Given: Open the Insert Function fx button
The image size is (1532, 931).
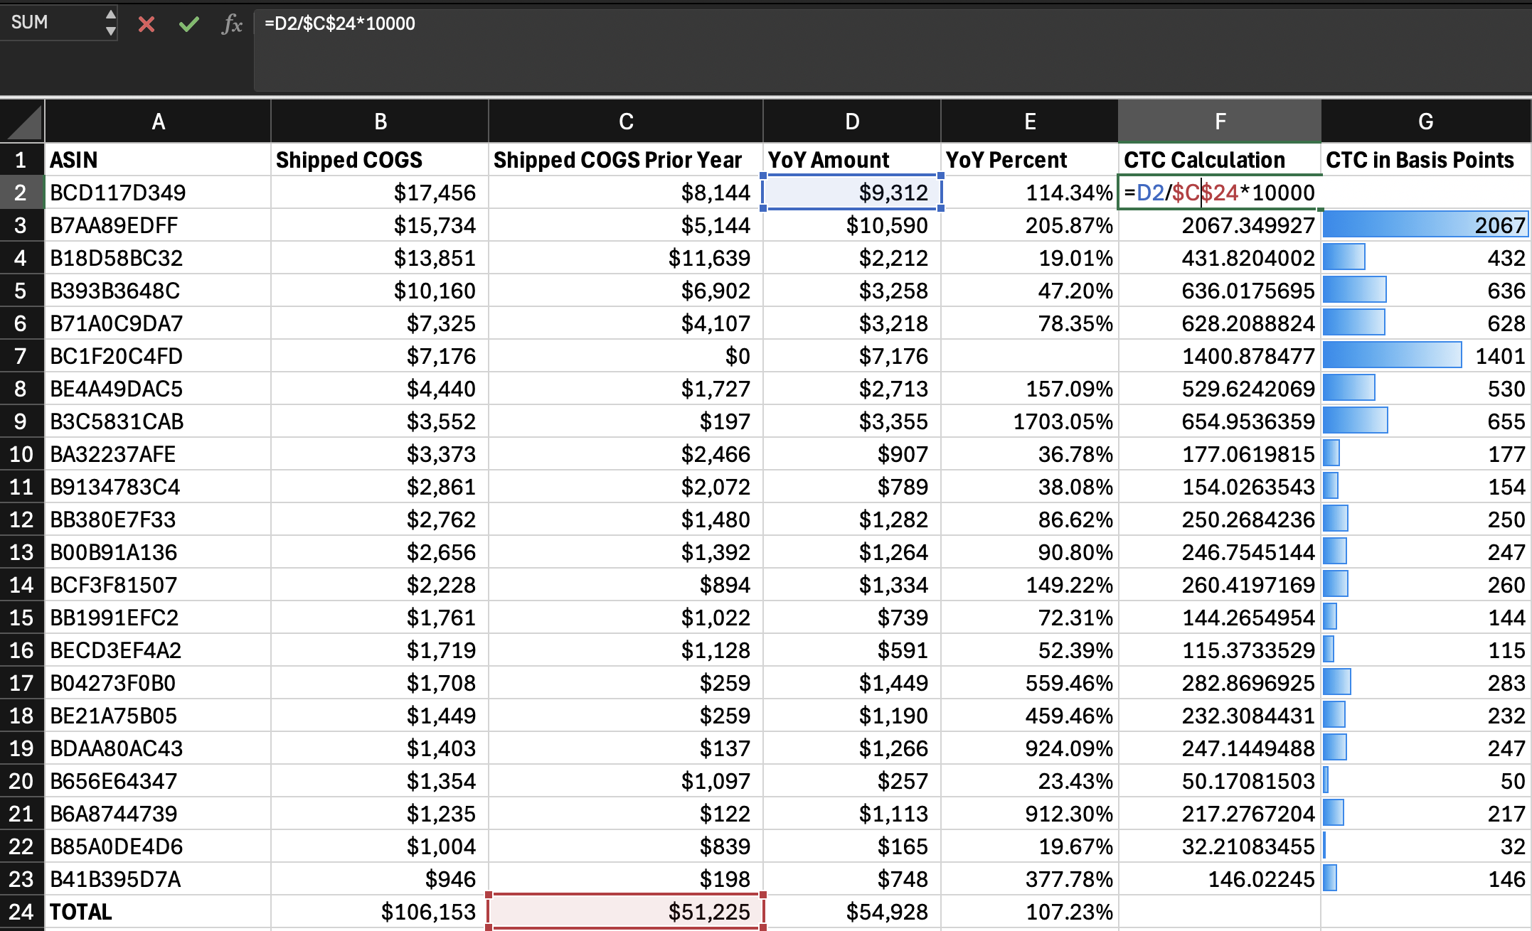Looking at the screenshot, I should pos(231,24).
